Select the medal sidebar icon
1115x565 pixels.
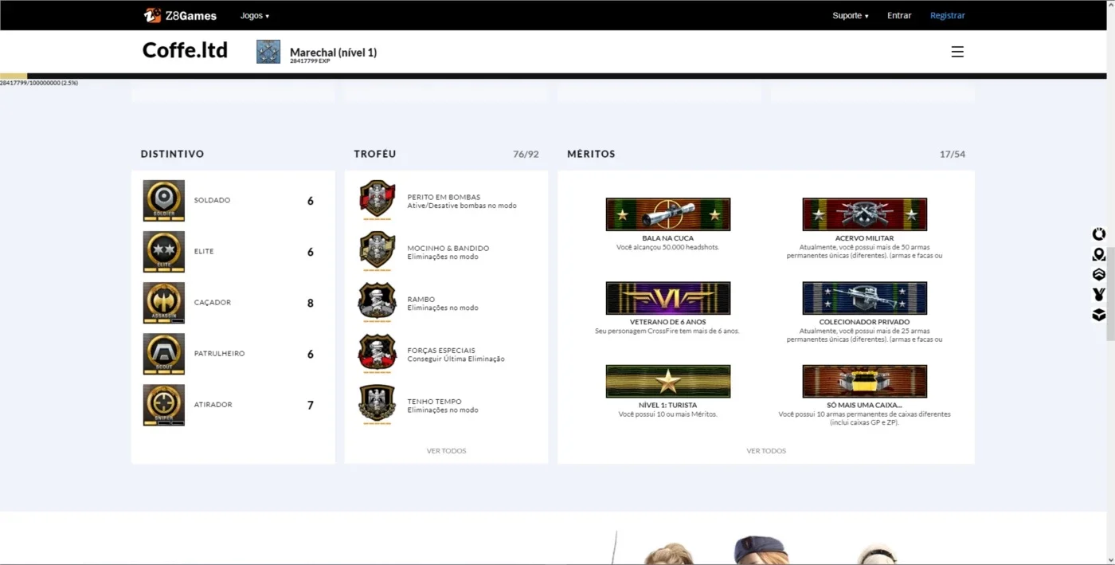pos(1099,294)
